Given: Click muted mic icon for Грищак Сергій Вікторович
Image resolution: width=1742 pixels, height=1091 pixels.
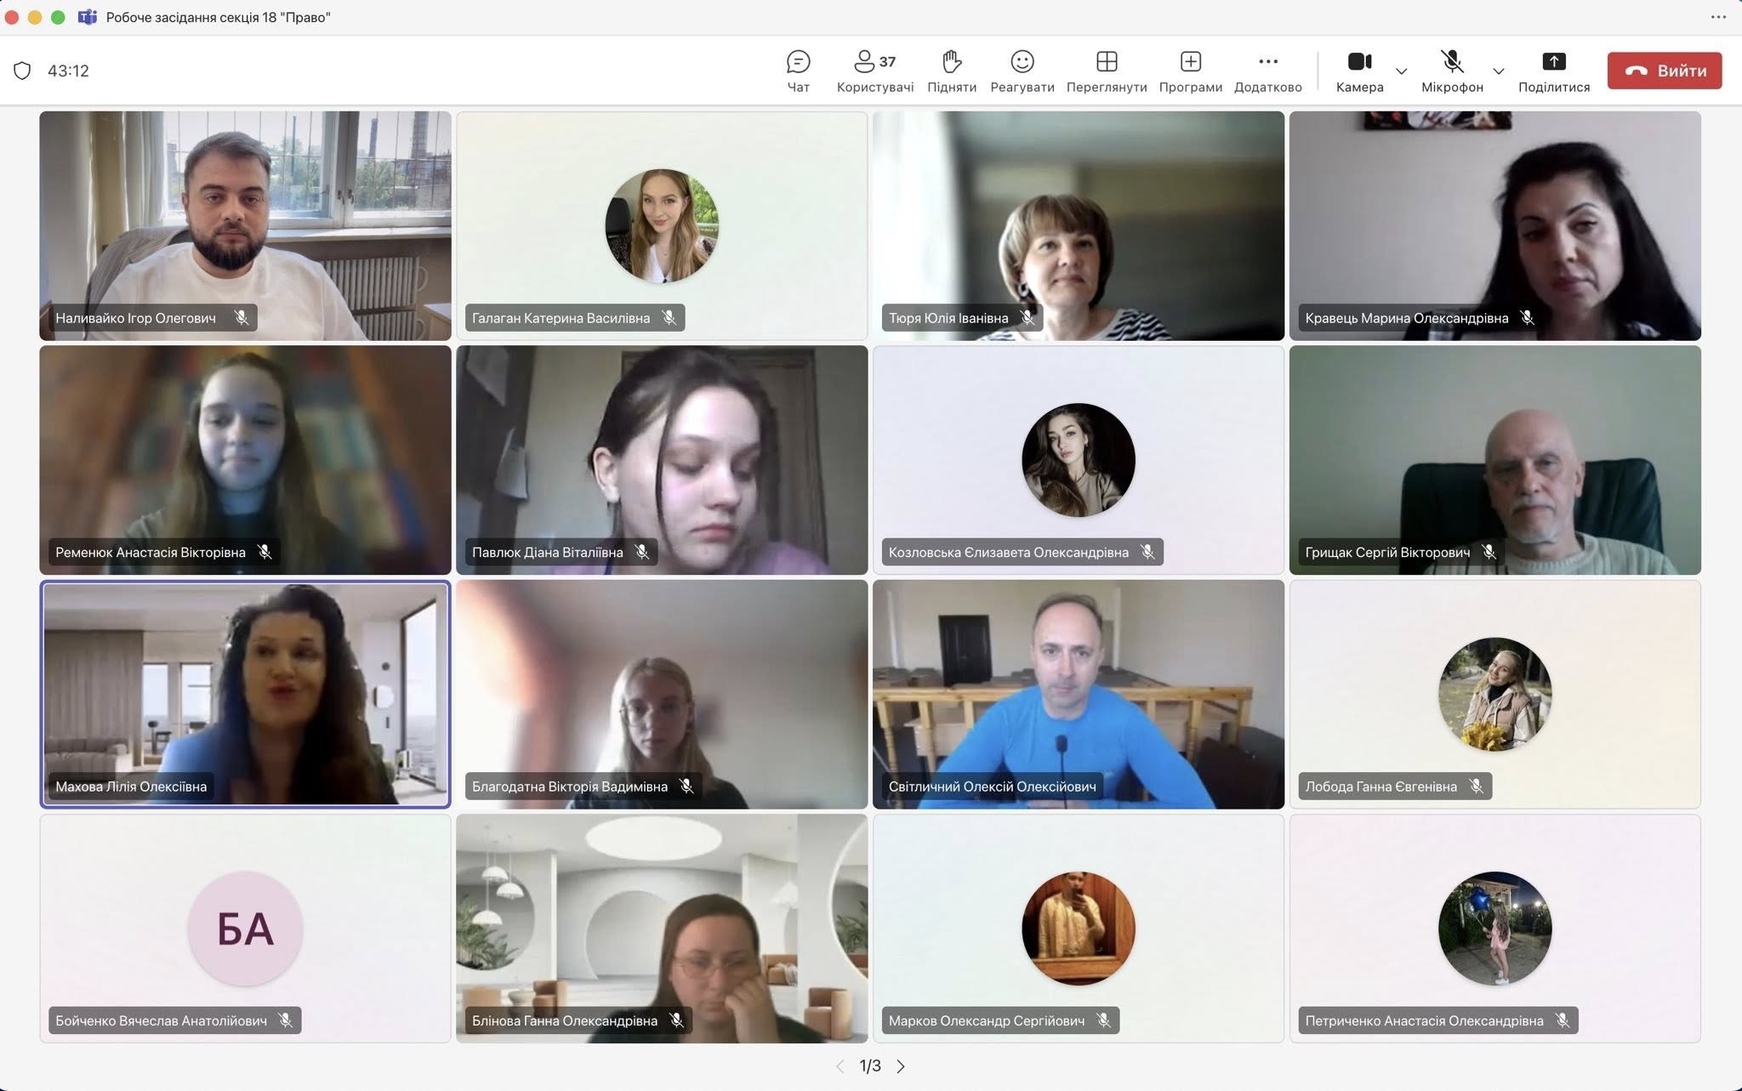Looking at the screenshot, I should click(1489, 552).
